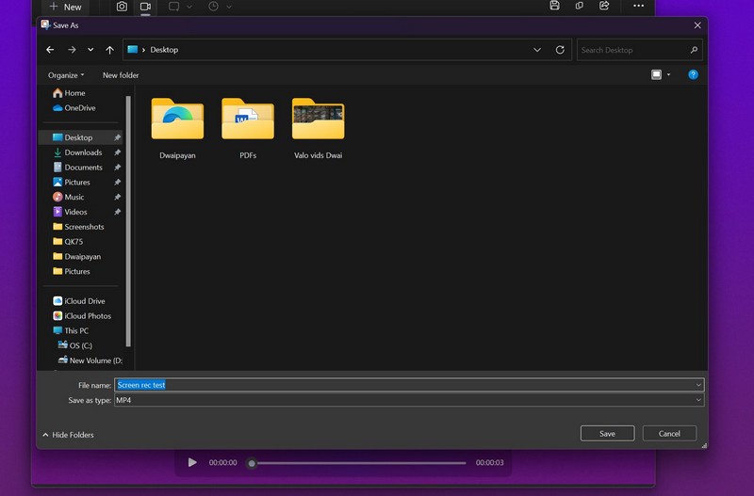This screenshot has height=496, width=754.
Task: Open the Valo vids Dwai folder
Action: click(x=318, y=120)
